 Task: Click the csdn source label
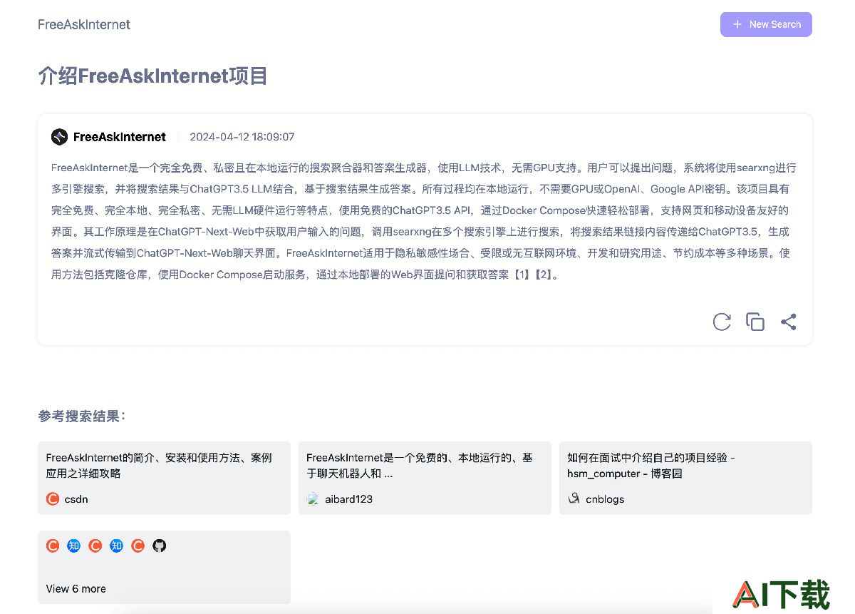click(76, 499)
